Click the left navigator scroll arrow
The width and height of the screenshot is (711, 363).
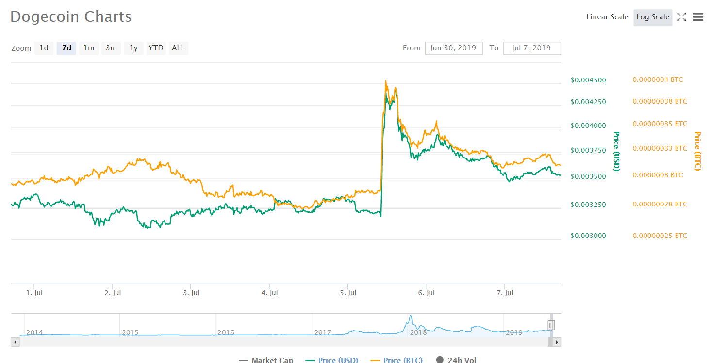click(x=15, y=342)
